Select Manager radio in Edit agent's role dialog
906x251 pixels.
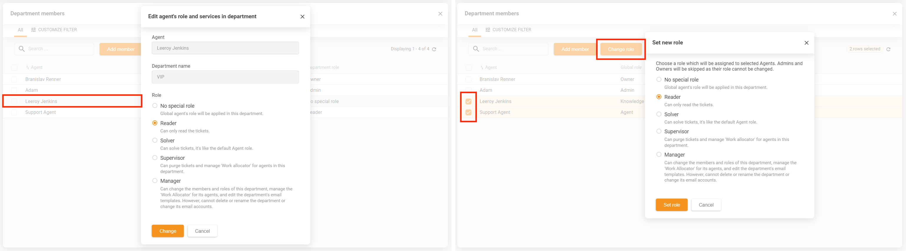155,181
